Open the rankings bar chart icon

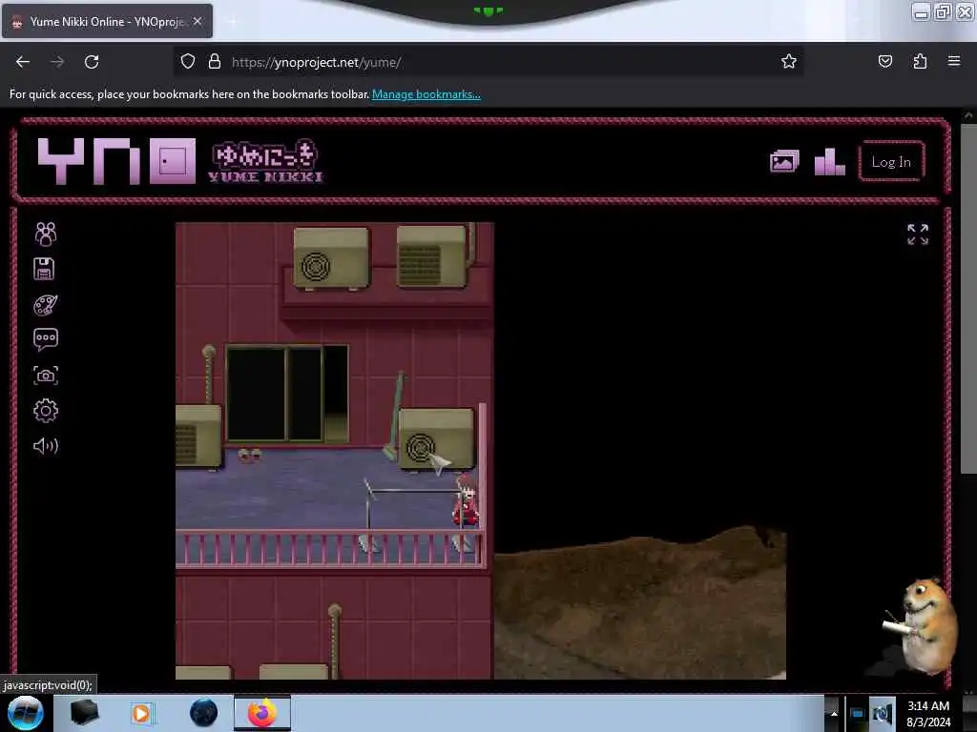pyautogui.click(x=830, y=162)
